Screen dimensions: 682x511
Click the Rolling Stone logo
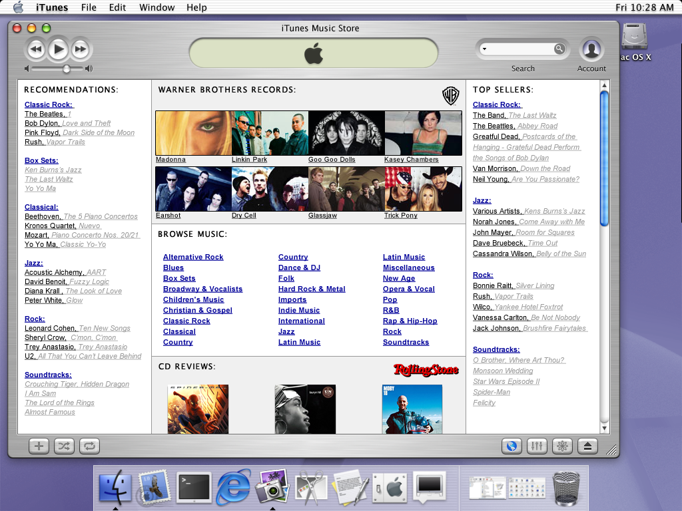click(x=426, y=370)
